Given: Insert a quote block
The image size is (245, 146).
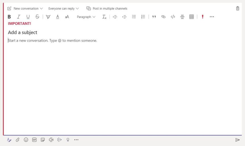Looking at the screenshot, I should (154, 17).
